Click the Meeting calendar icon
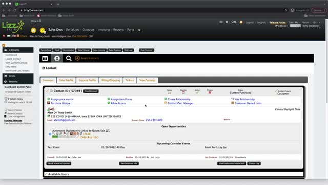328x185 pixels. (183, 92)
